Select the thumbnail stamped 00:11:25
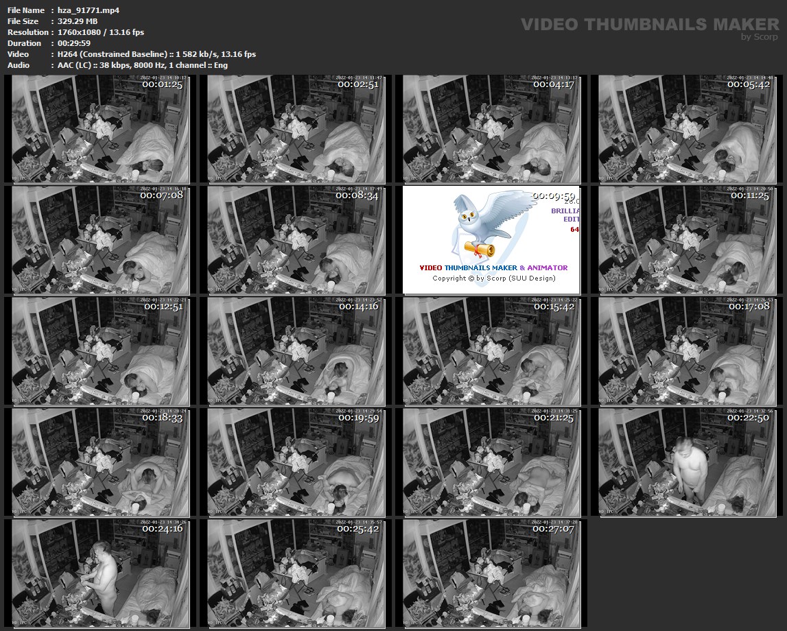Screen dimensions: 787x631 (x=687, y=240)
